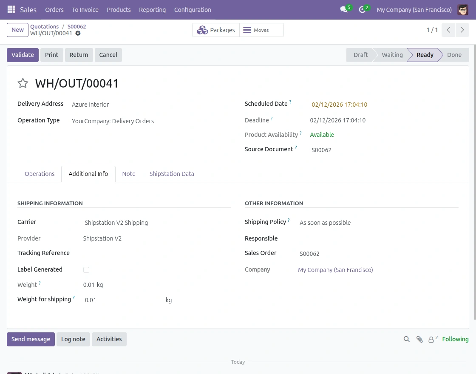Mark WH/OUT/00041 as favorite star
Viewport: 476px width, 374px height.
23,83
